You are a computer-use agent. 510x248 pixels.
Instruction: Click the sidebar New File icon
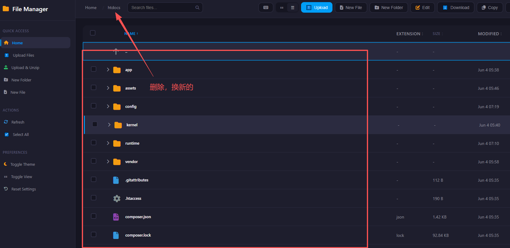[5, 92]
